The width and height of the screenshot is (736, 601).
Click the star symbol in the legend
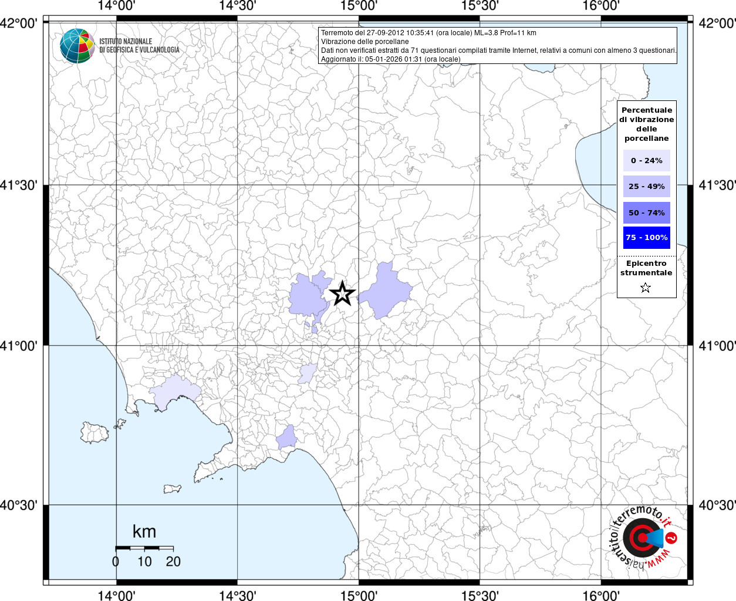[646, 288]
